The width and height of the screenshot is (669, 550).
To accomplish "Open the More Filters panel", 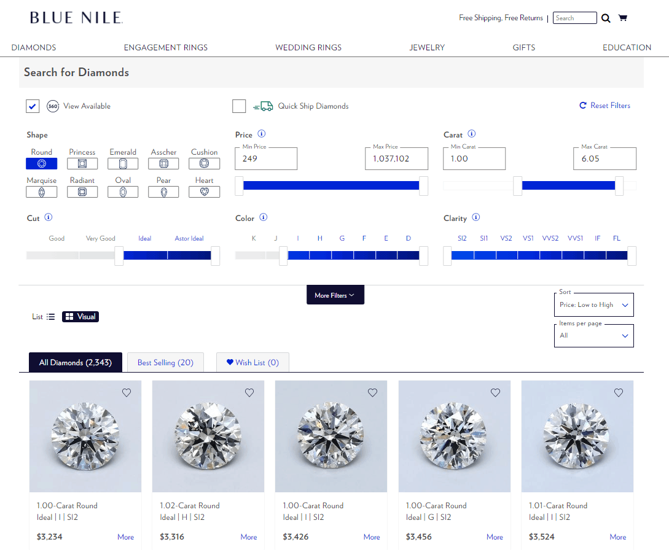I will (335, 295).
